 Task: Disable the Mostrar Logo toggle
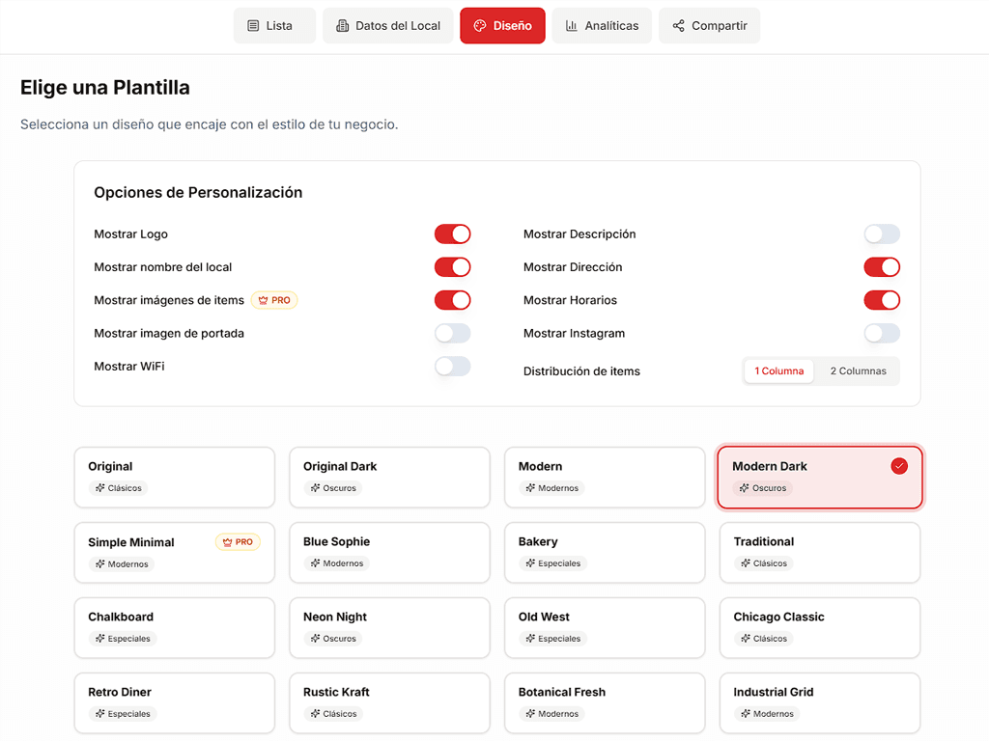point(452,234)
